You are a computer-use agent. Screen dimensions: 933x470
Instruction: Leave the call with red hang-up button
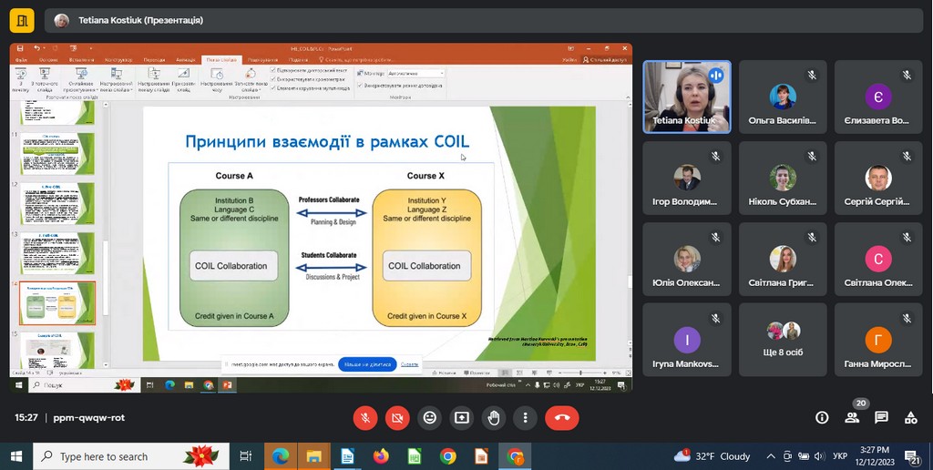[x=561, y=418]
